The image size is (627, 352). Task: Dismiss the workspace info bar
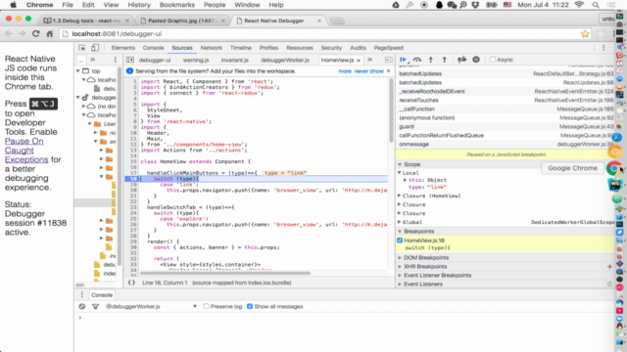pyautogui.click(x=388, y=71)
